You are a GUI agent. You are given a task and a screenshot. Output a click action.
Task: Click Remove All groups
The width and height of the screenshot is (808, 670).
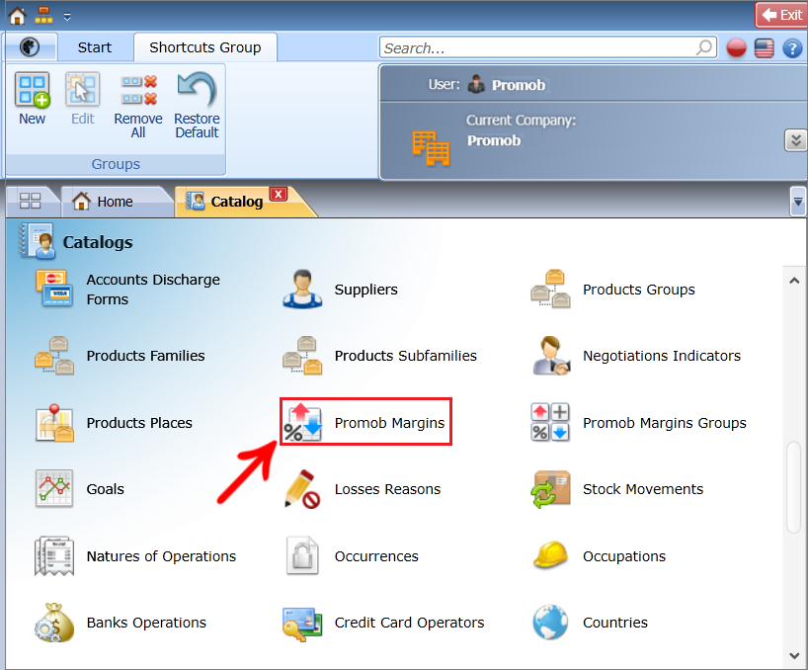138,106
